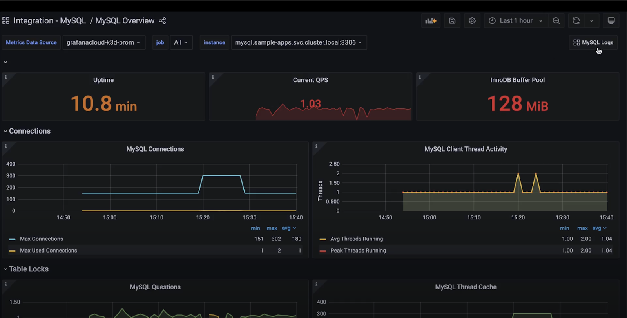This screenshot has height=318, width=627.
Task: Toggle the Max Connections legend series
Action: coord(42,239)
